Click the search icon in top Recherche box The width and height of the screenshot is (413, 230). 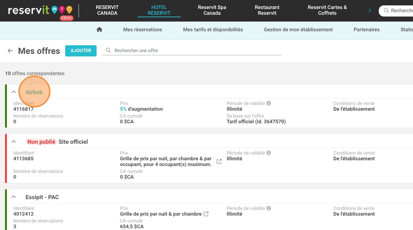386,10
